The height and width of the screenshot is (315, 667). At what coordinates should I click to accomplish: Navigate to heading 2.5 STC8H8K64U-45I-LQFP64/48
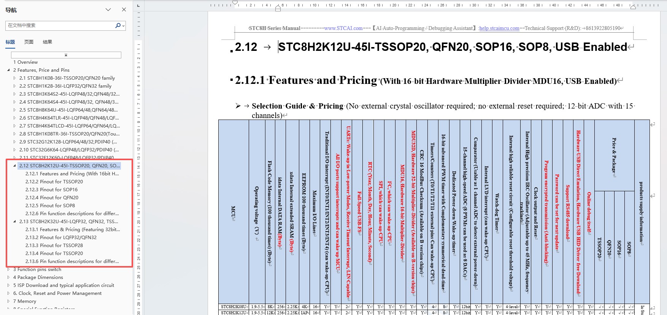tap(69, 110)
